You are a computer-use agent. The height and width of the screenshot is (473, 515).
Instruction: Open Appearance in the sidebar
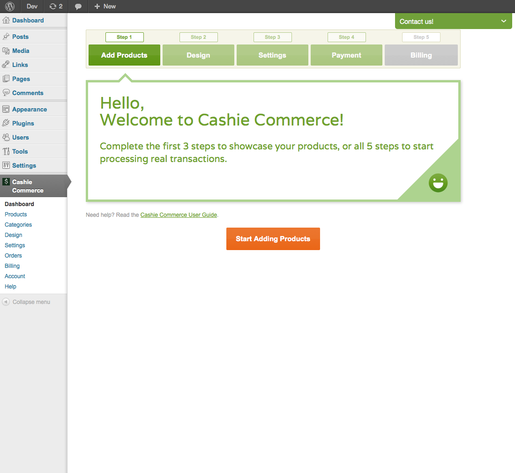30,109
